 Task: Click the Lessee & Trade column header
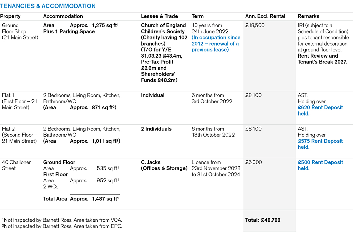coord(159,16)
